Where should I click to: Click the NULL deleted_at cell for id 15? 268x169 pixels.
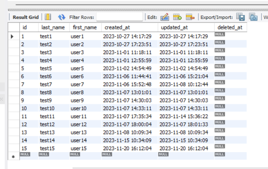coord(219,148)
